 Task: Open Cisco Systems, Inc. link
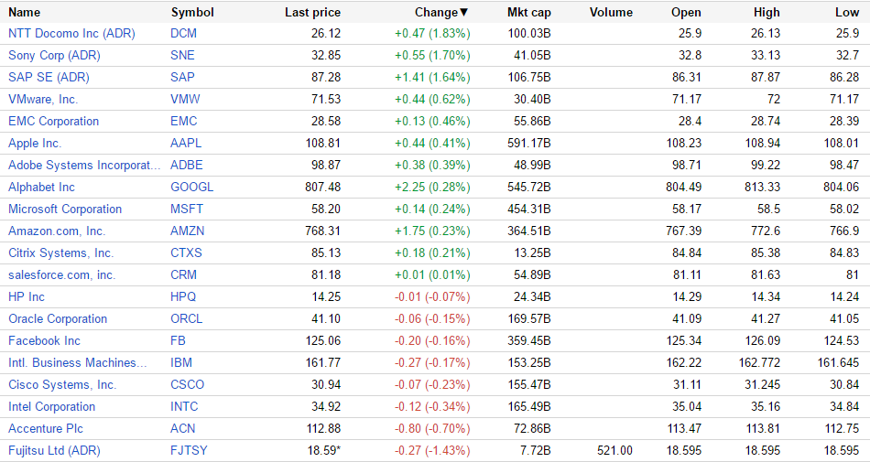(62, 384)
